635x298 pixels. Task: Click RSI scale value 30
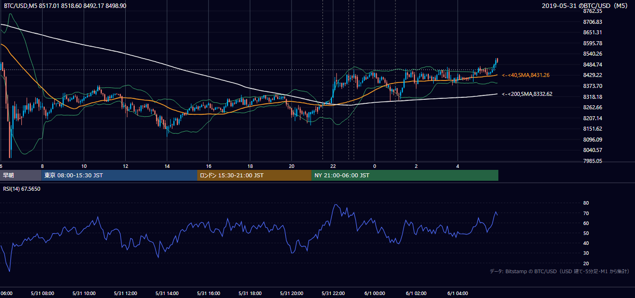(586, 253)
